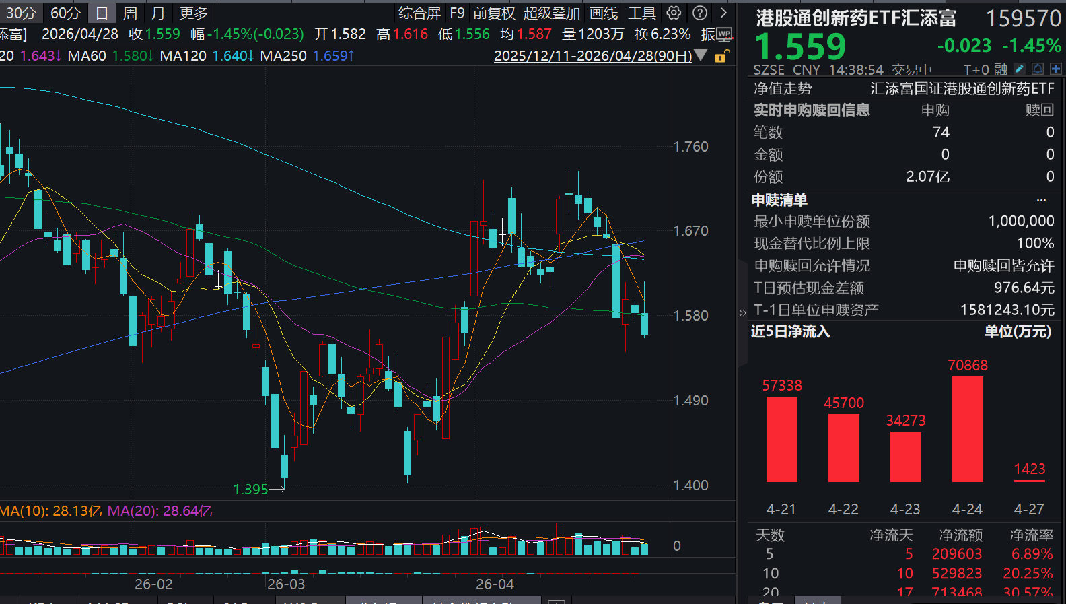This screenshot has height=604, width=1066.
Task: Open 超级叠加 overlay tool
Action: click(552, 13)
